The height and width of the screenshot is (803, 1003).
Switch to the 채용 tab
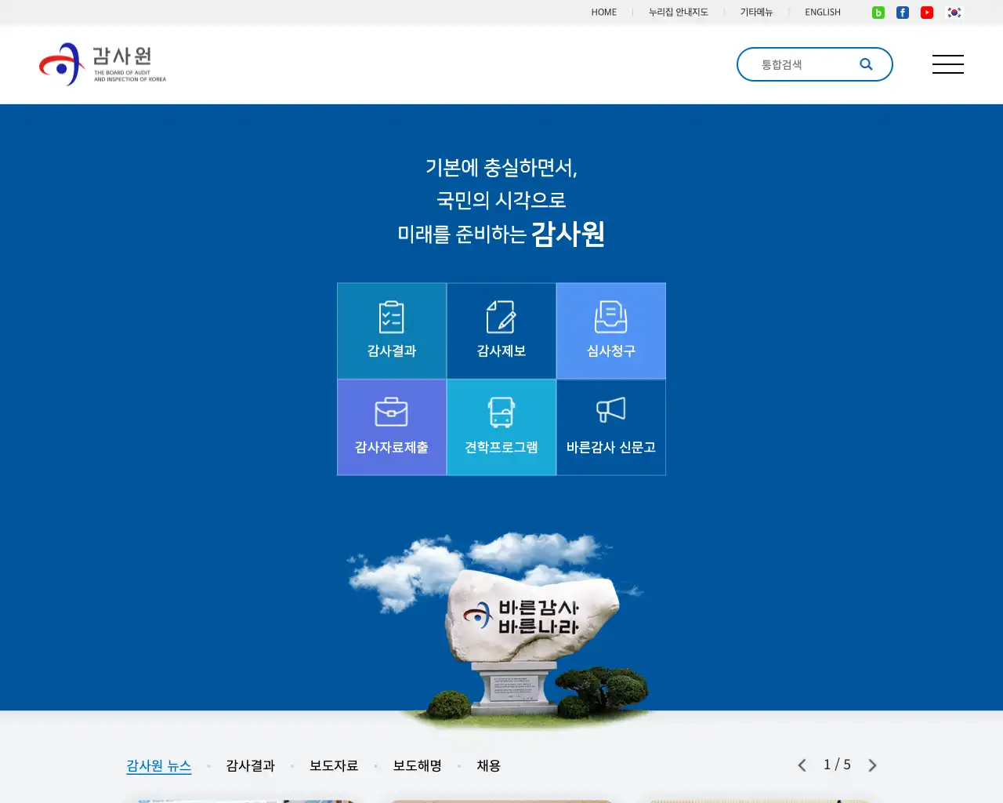click(489, 766)
